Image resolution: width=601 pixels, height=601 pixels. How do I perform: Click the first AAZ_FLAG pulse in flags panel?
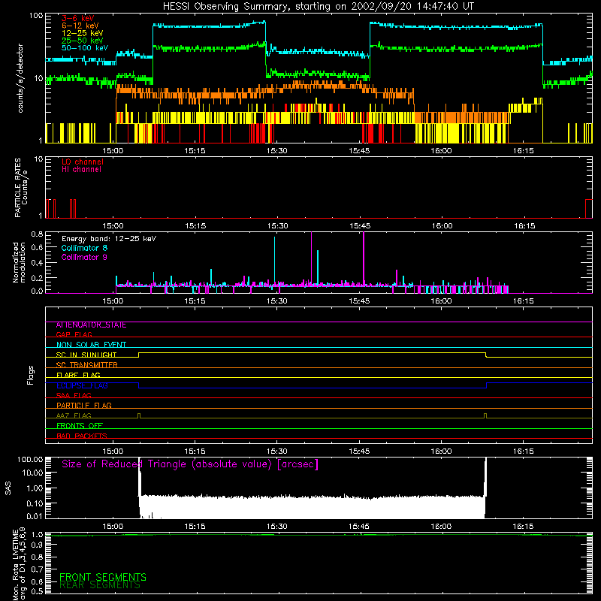click(139, 416)
